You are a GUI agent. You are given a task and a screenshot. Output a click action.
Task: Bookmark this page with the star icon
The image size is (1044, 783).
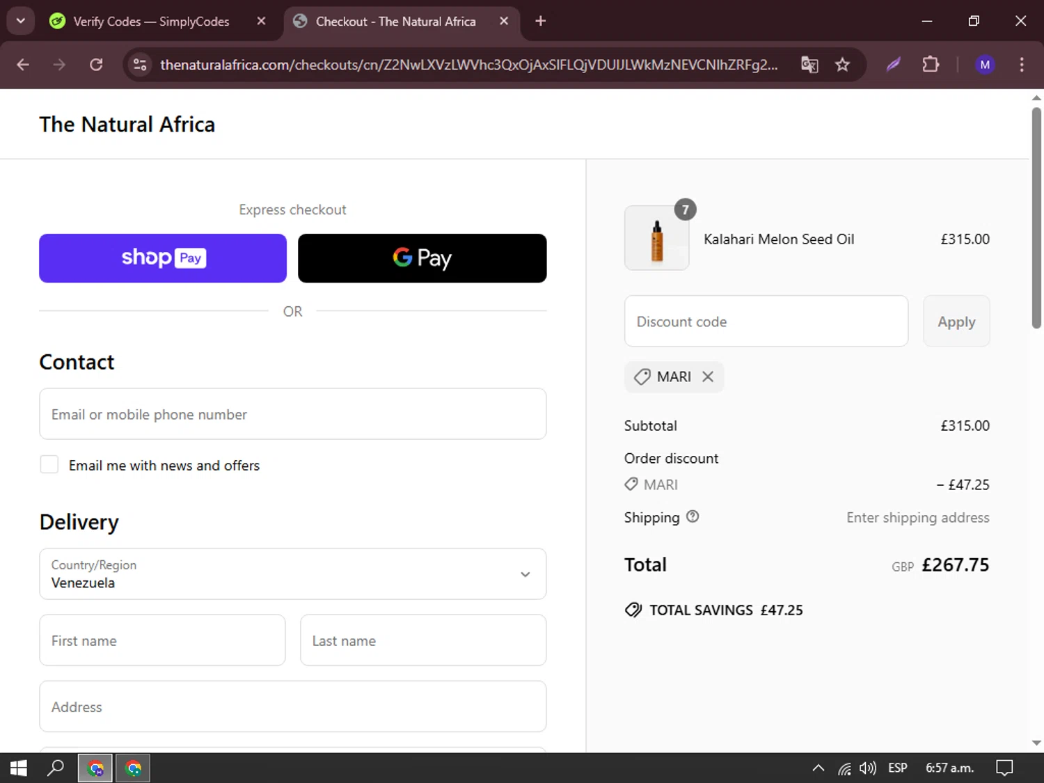[842, 65]
